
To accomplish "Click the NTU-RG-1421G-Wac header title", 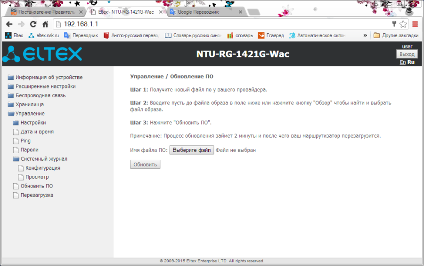I will (243, 54).
